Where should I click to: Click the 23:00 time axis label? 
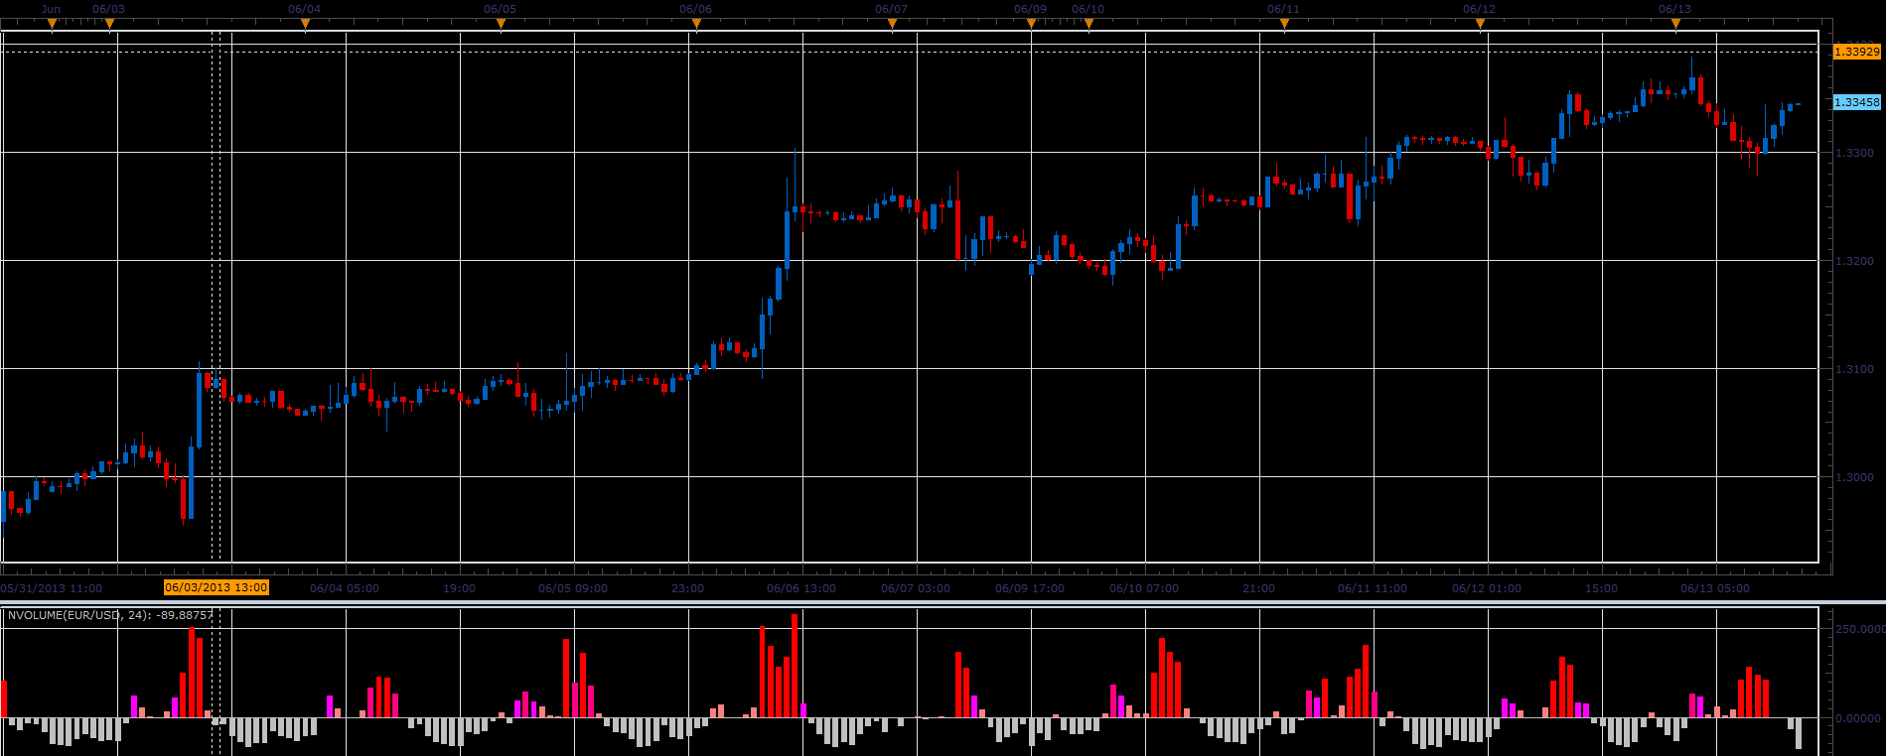tap(687, 588)
